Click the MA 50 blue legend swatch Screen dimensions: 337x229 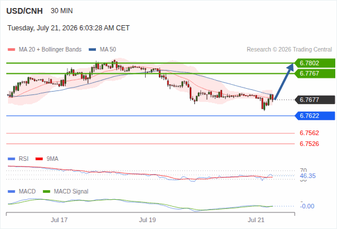coord(93,50)
